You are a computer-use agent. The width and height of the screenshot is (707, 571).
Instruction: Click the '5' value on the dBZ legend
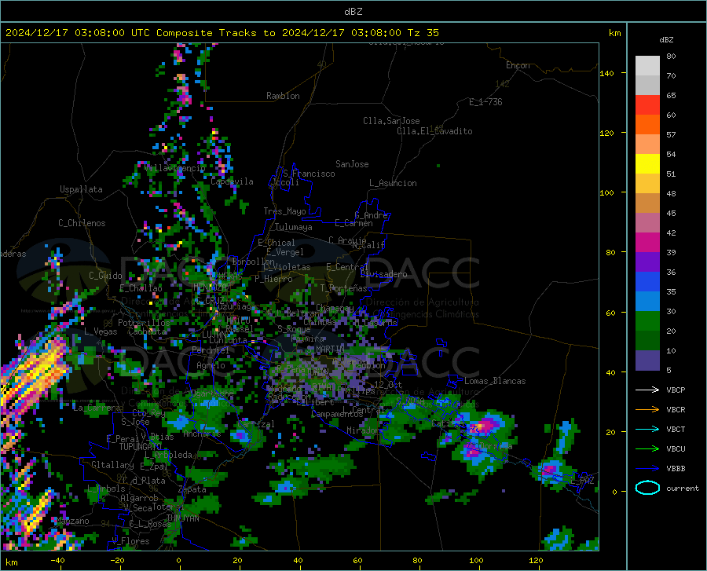pos(669,370)
